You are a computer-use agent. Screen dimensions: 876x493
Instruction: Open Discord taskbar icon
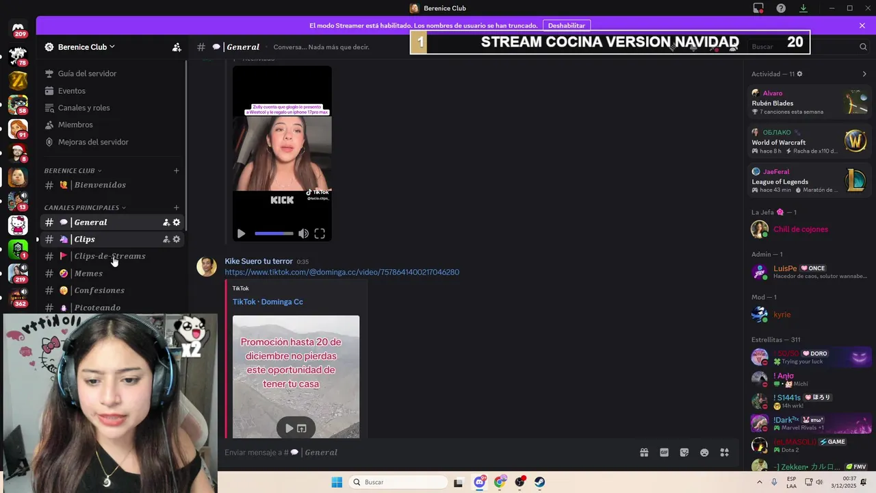480,482
